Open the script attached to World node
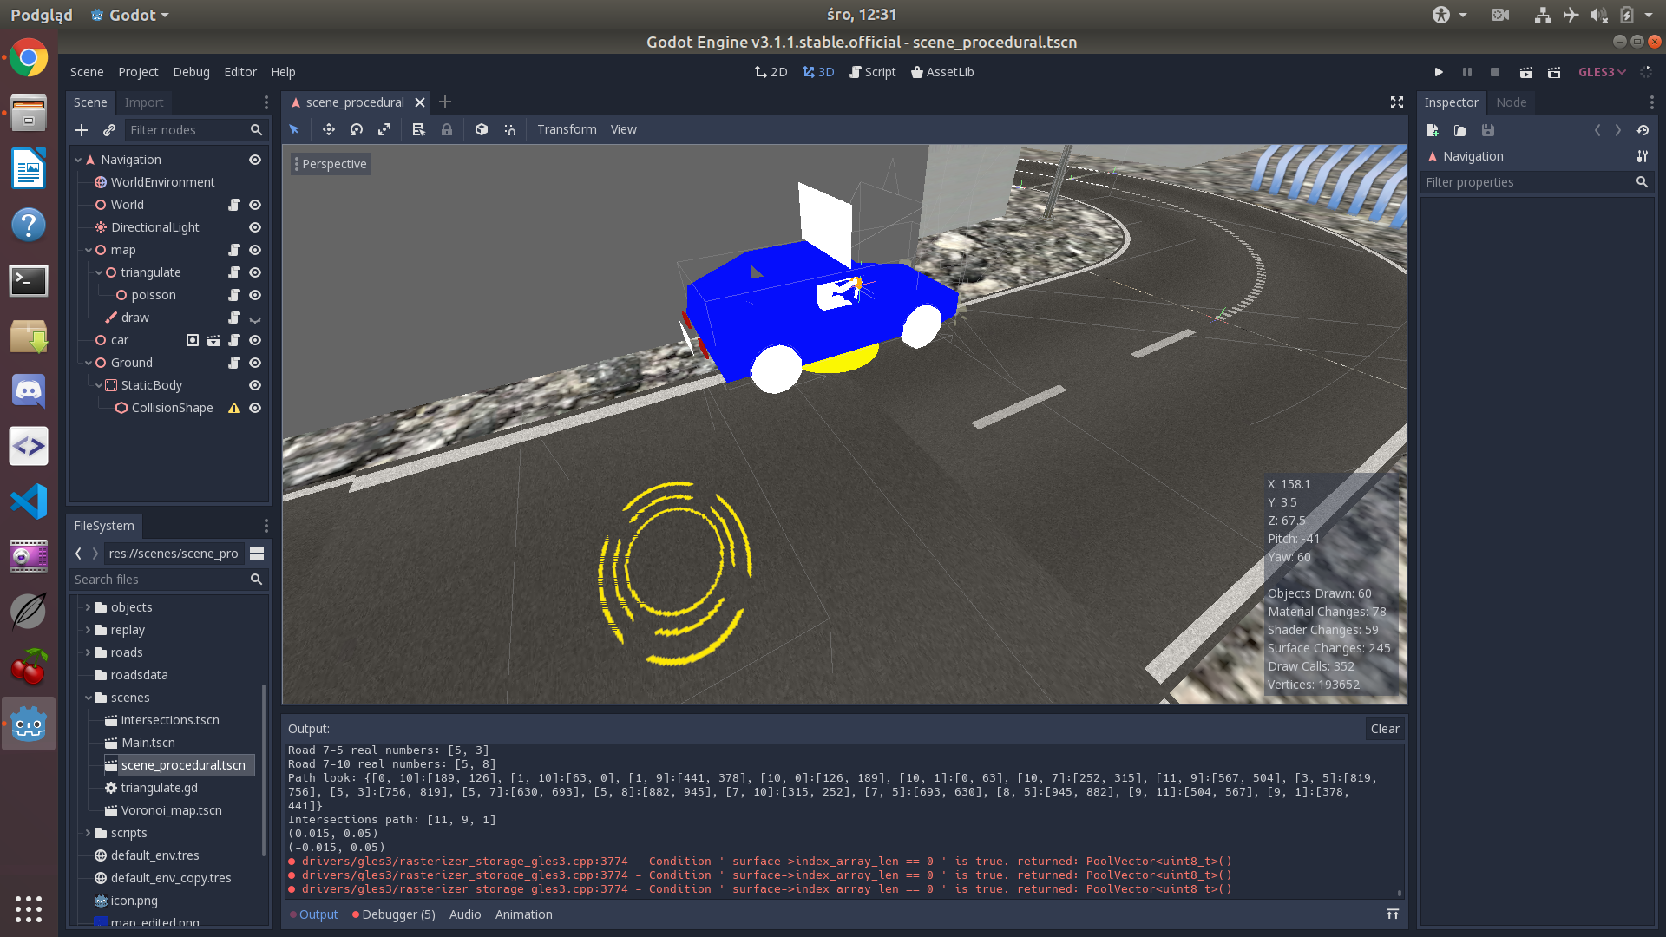Viewport: 1666px width, 937px height. point(234,205)
